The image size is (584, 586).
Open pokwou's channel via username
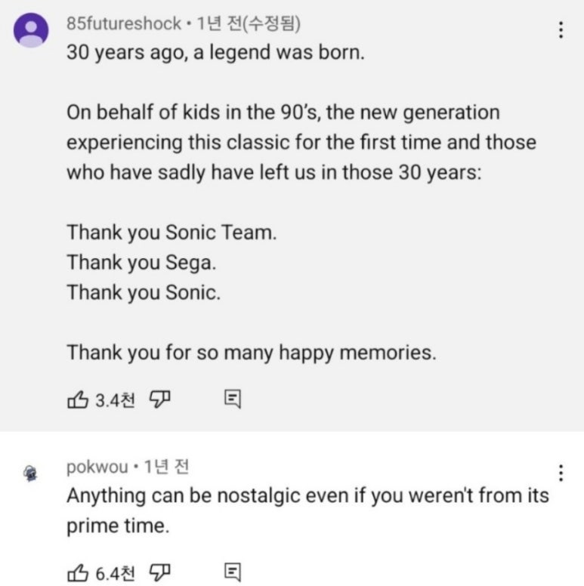[x=97, y=467]
